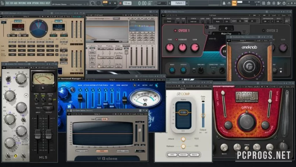Click the Q-Clone Add button
This screenshot has height=167, width=296.
pyautogui.click(x=122, y=151)
